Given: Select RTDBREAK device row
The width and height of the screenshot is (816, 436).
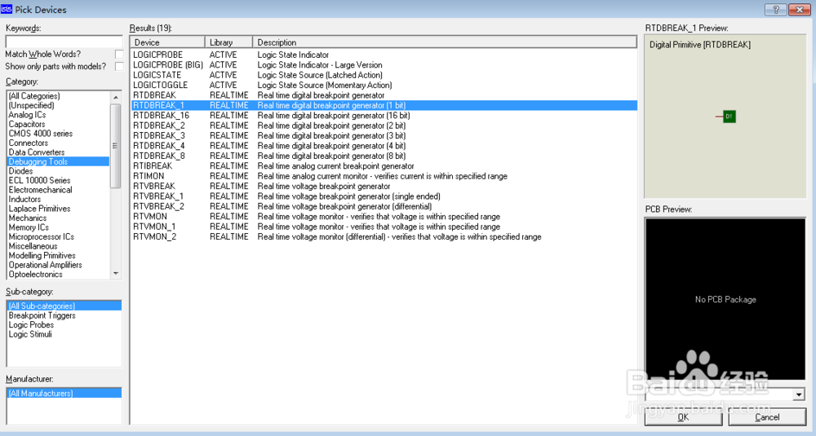Looking at the screenshot, I should pos(384,95).
